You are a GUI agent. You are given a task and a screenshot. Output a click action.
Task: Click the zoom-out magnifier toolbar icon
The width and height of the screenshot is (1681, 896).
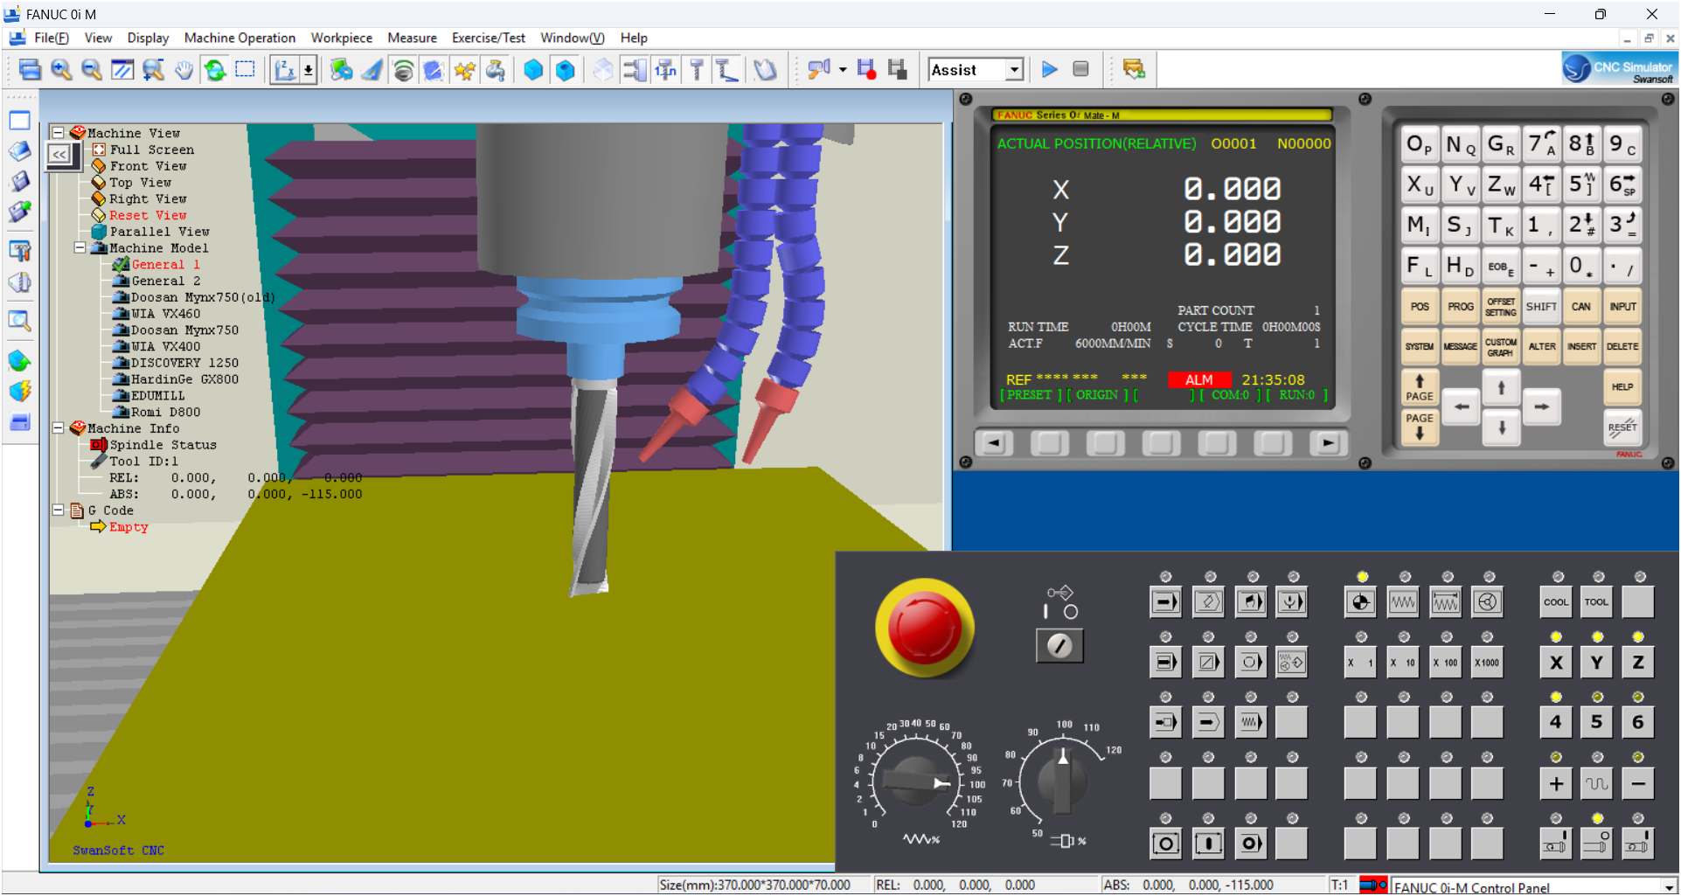(x=92, y=70)
